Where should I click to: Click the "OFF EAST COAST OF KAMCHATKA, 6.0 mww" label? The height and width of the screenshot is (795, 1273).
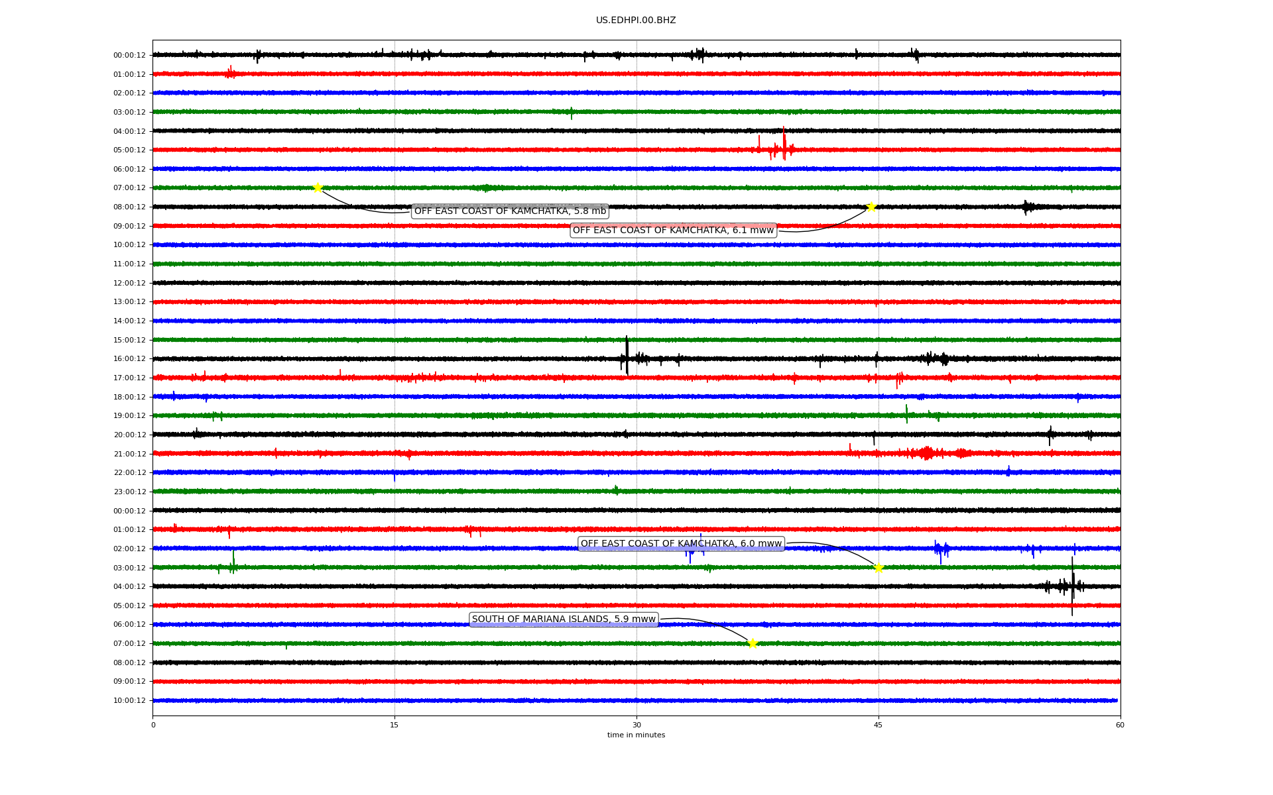(681, 544)
